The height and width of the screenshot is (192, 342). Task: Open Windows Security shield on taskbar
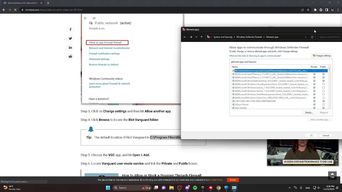point(226,188)
